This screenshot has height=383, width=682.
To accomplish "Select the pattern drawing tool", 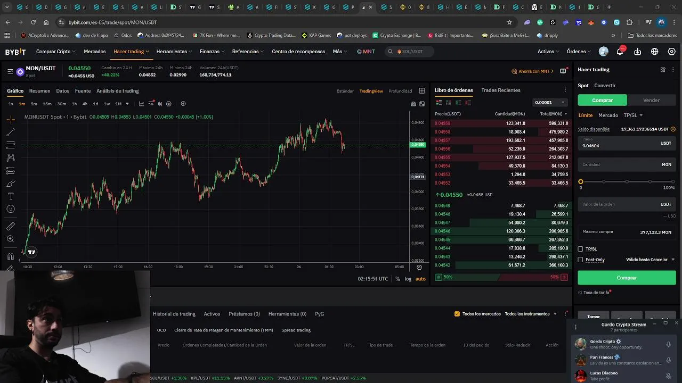I will 11,158.
